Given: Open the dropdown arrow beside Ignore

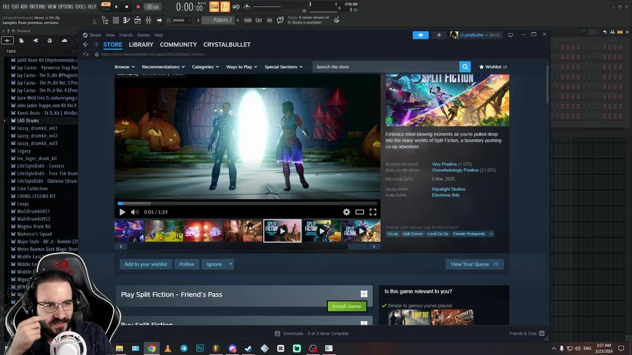Looking at the screenshot, I should (x=230, y=264).
